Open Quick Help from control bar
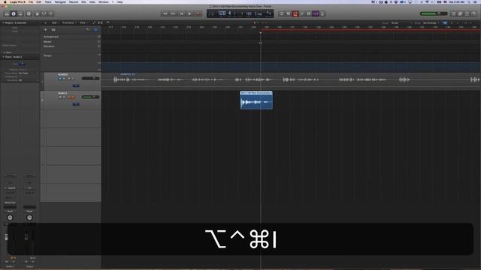Screen dimensions: 481x270 [x=29, y=13]
